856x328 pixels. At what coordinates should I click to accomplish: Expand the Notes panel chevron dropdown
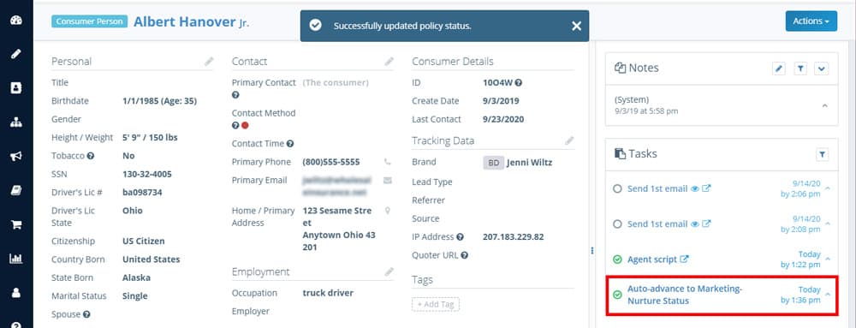point(822,69)
